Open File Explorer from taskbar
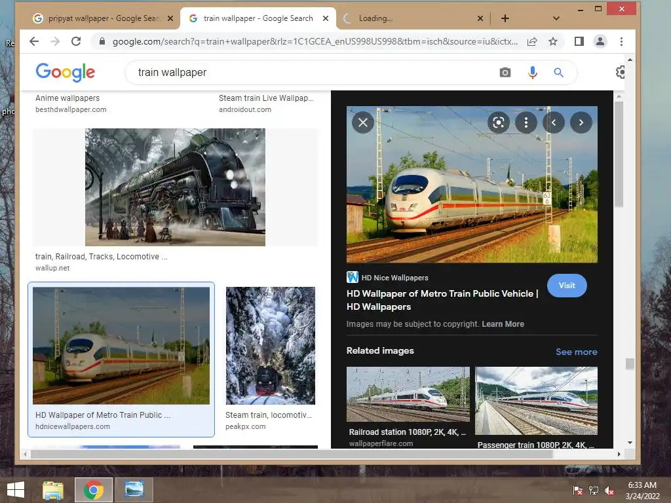The image size is (671, 503). (52, 490)
